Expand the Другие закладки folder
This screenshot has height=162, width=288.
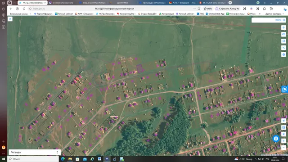[274, 14]
